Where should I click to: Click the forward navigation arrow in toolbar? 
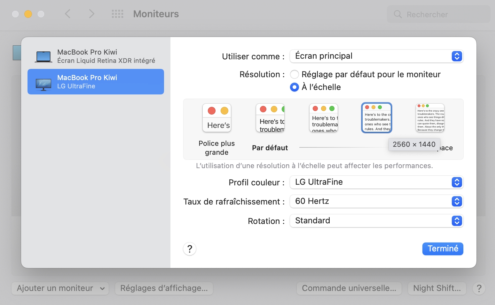92,14
